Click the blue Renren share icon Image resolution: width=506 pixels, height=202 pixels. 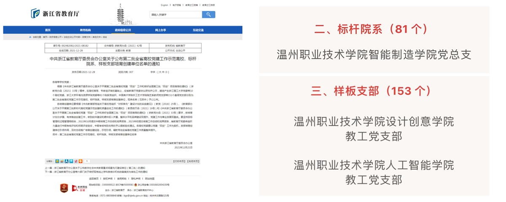67,161
